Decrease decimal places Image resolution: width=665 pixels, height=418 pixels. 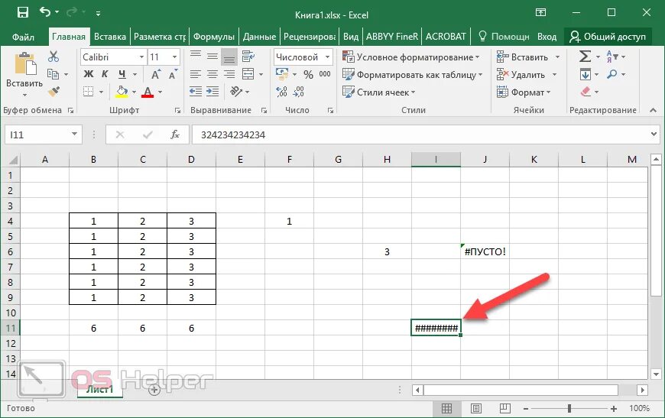pyautogui.click(x=299, y=92)
